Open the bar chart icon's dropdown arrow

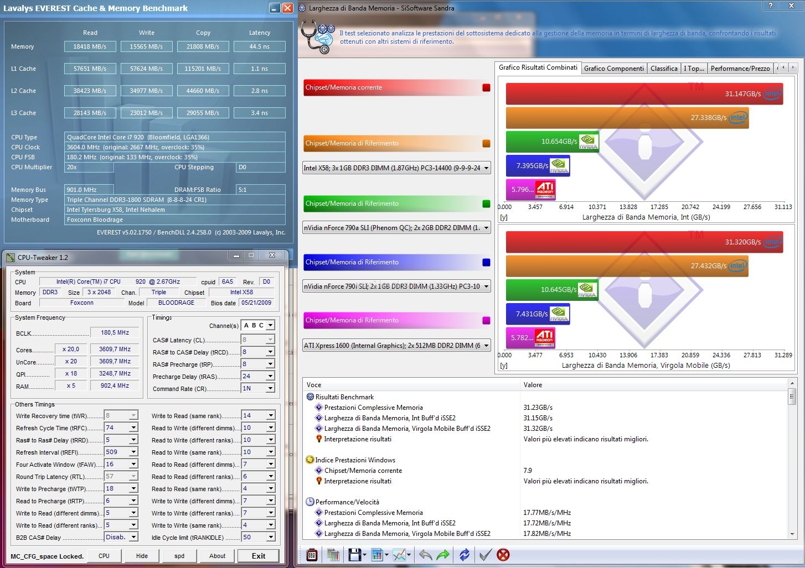coord(386,555)
